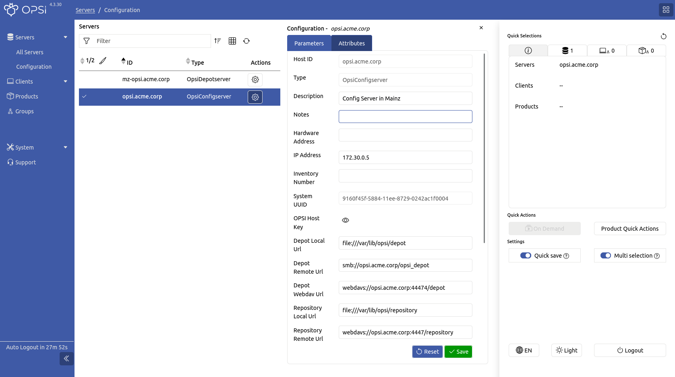Edit the Repository Local Url field

tap(405, 310)
